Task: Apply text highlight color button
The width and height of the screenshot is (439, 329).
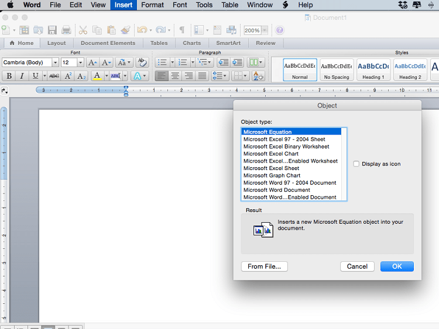Action: coord(115,76)
